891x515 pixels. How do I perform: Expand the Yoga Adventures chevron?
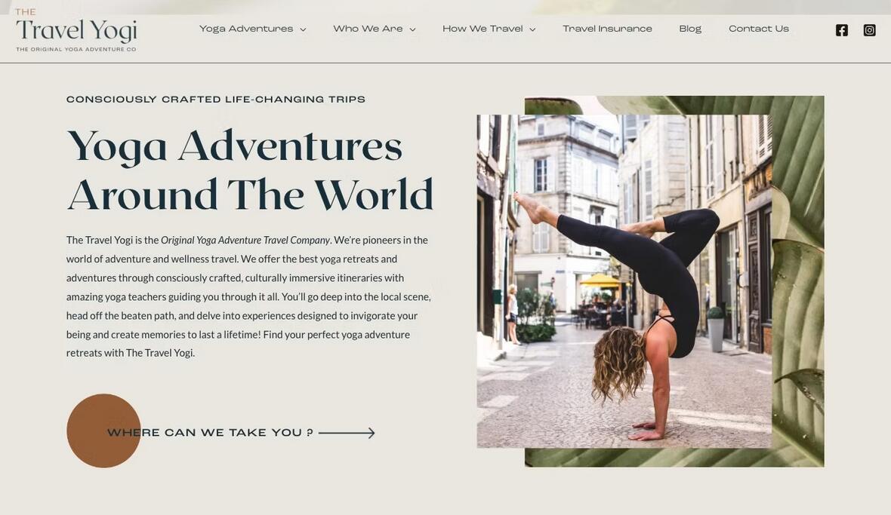point(303,29)
